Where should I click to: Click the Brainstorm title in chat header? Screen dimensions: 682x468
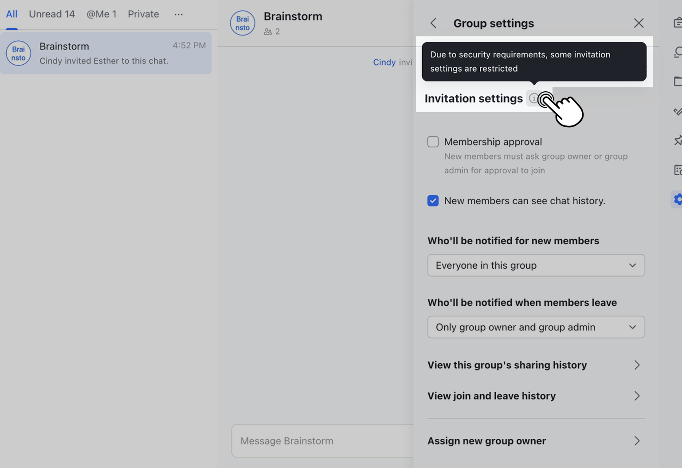click(x=293, y=16)
